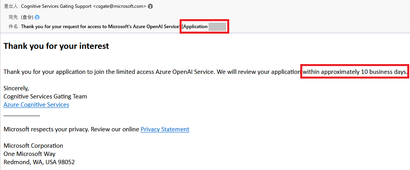Click the 宛先 field label
Image resolution: width=410 pixels, height=170 pixels.
pyautogui.click(x=13, y=17)
